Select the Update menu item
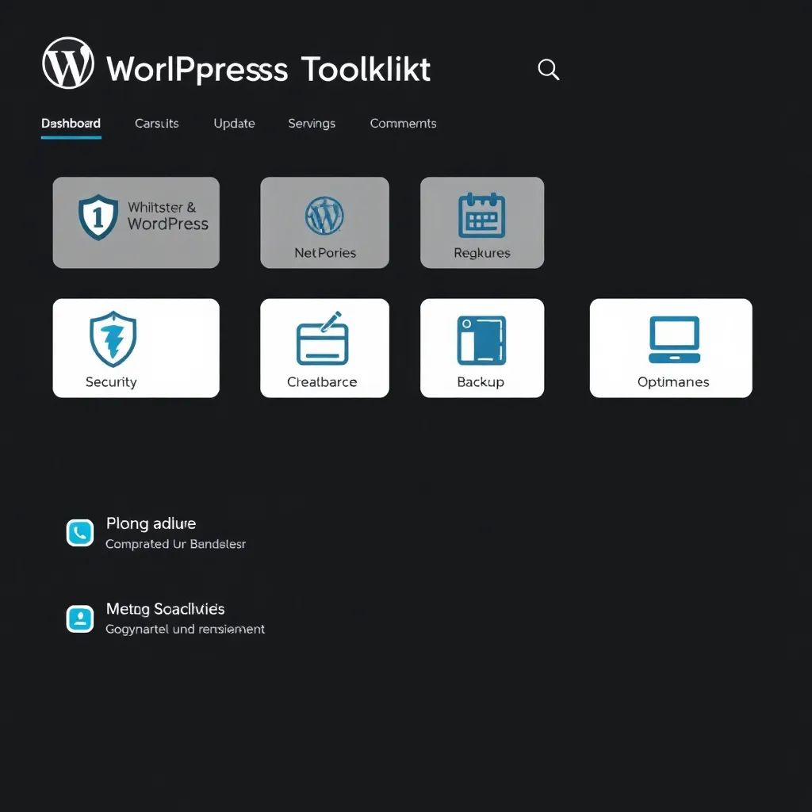The image size is (812, 812). pyautogui.click(x=234, y=124)
